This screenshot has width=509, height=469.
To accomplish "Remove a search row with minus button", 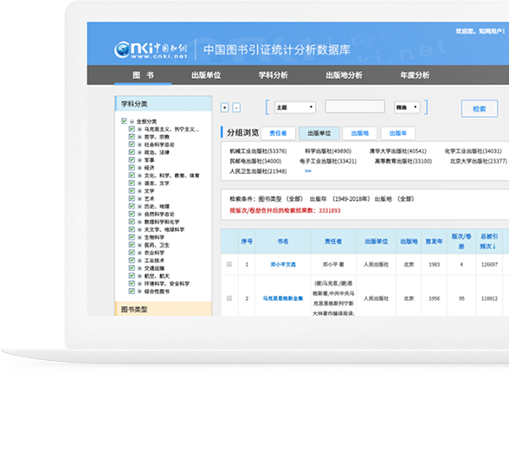I will [x=236, y=107].
